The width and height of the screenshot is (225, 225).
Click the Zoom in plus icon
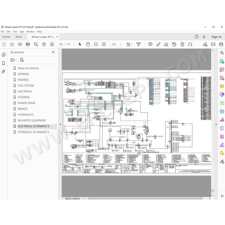(x=104, y=44)
